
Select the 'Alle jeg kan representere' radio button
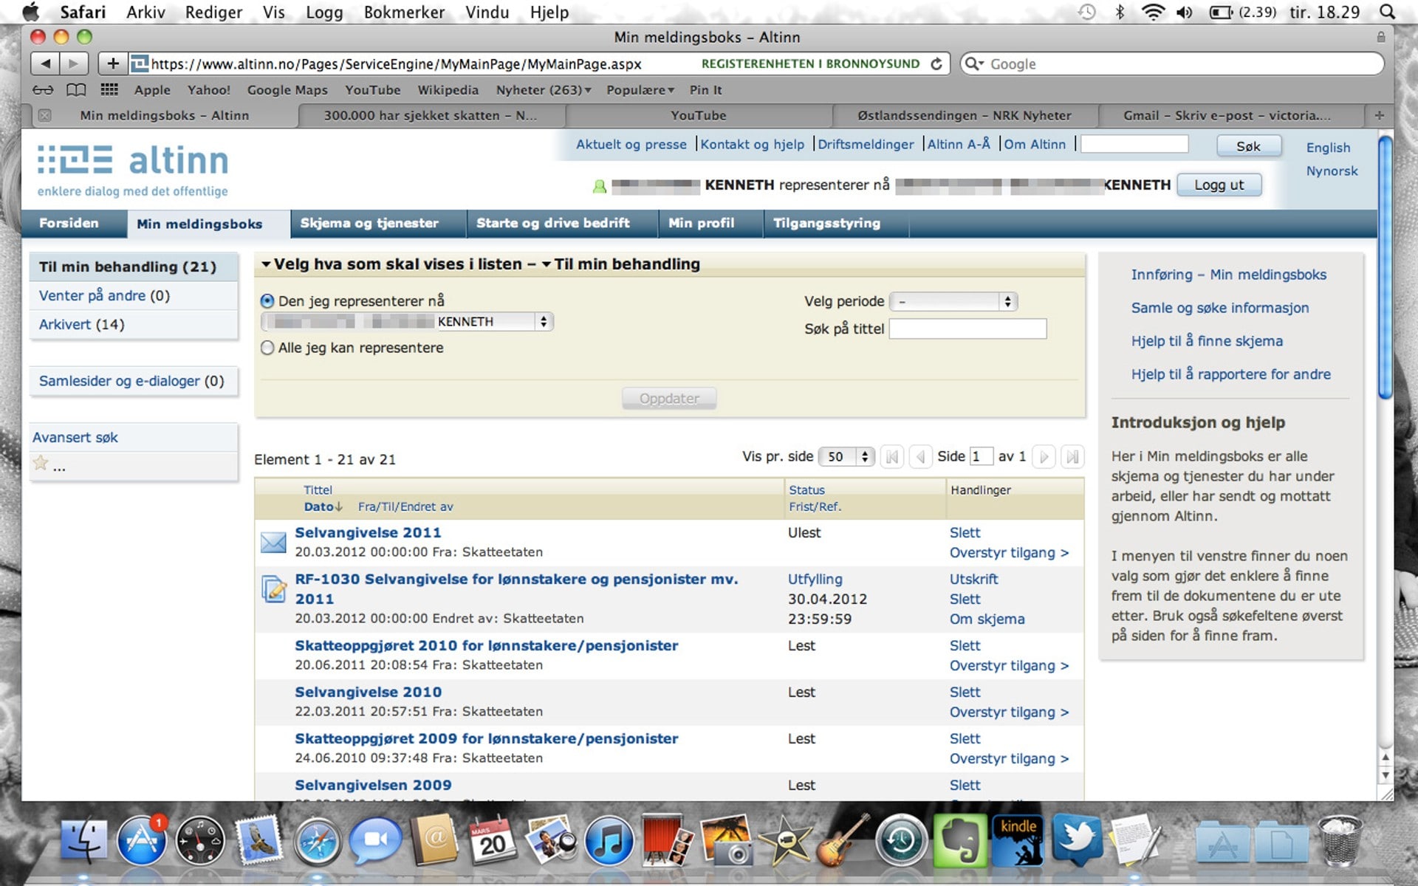(267, 348)
